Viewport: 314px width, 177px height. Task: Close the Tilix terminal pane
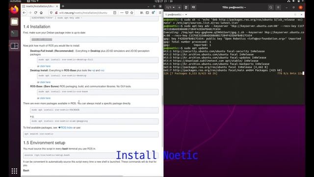pos(302,15)
